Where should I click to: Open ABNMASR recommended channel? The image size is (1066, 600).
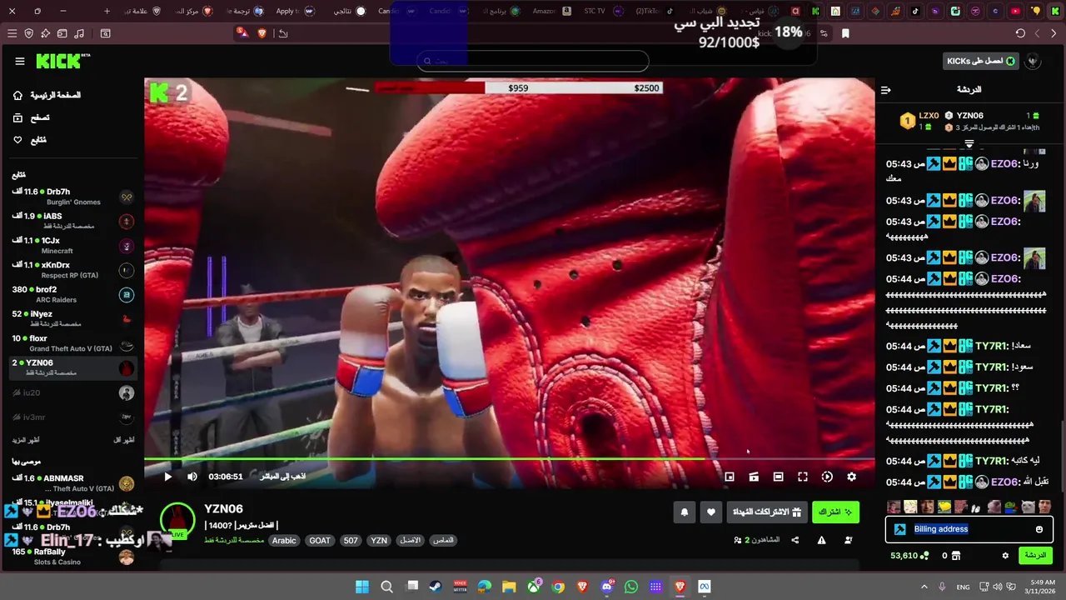[x=73, y=483]
